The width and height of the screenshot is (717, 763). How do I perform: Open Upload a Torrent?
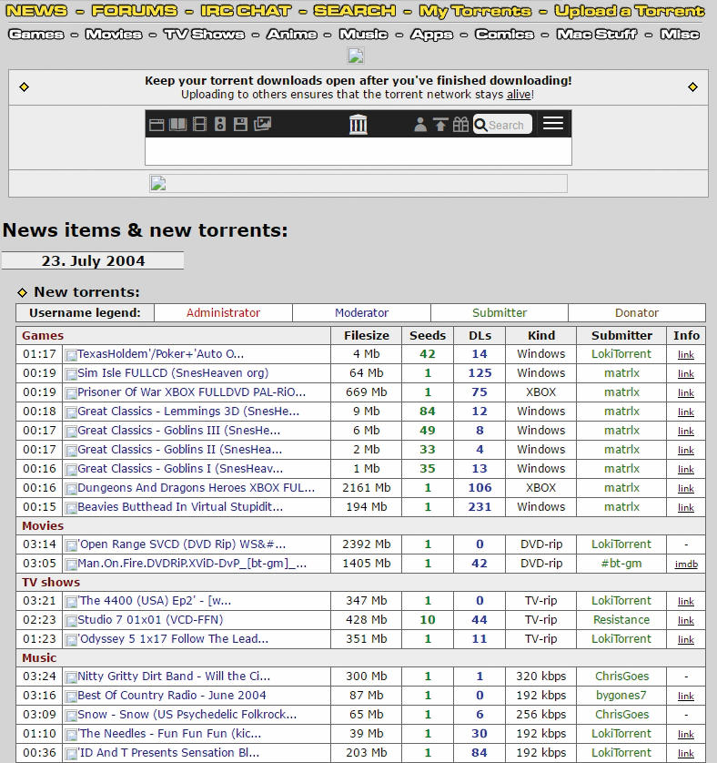(630, 11)
